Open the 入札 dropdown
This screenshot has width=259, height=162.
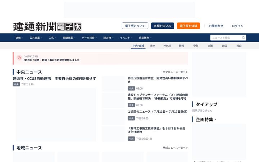(53, 38)
